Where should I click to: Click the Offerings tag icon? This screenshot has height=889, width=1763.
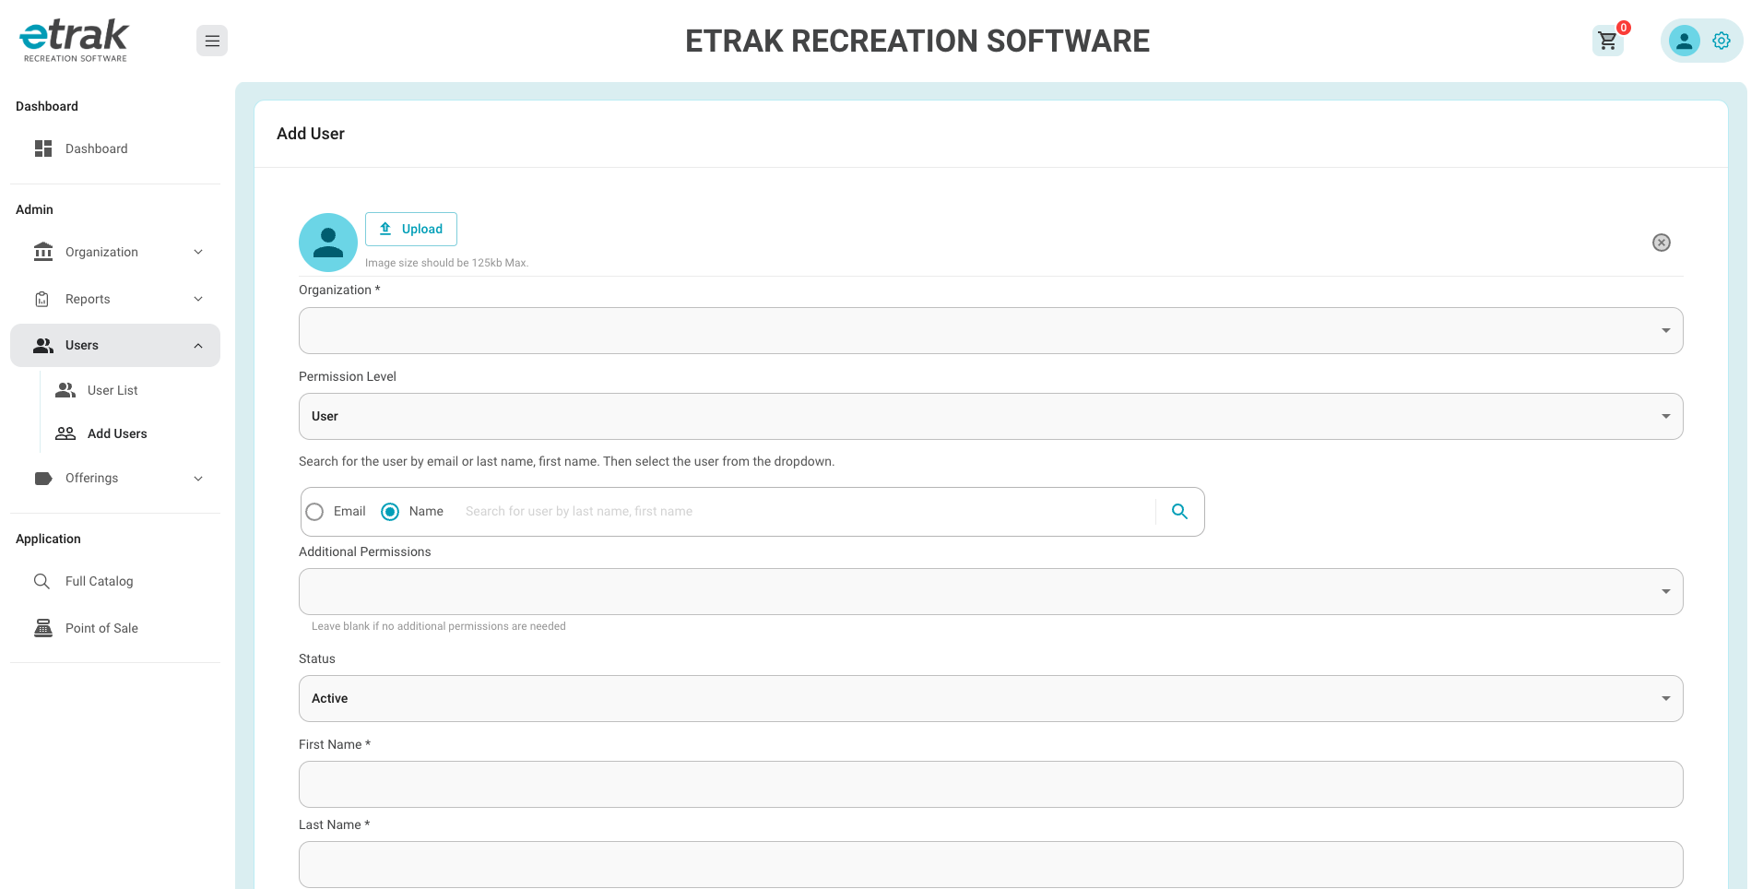[43, 478]
